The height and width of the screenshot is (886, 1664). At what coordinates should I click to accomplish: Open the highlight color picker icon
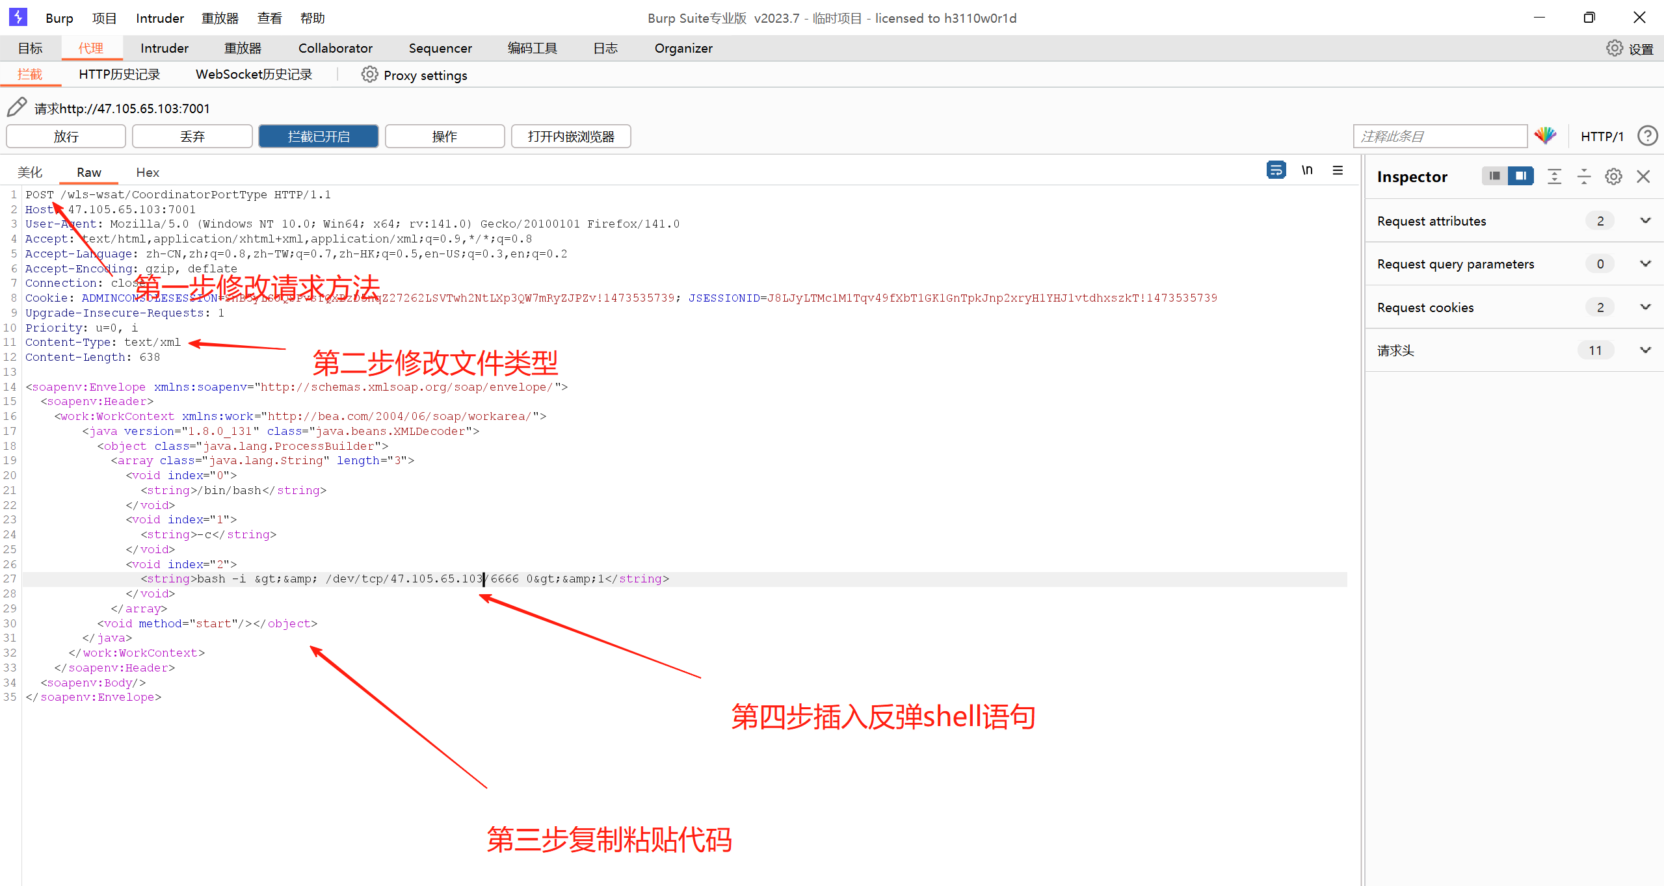pos(1545,136)
